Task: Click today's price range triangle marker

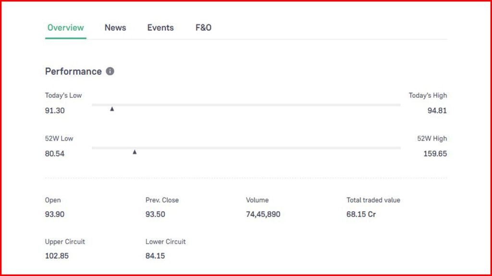Action: pos(112,109)
